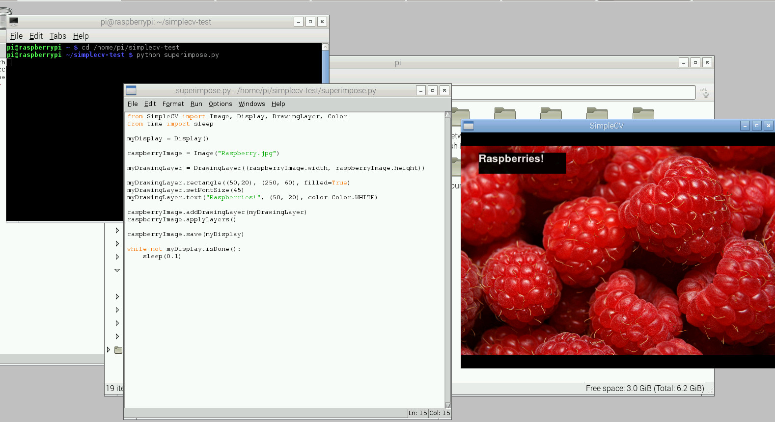Click the SimpleCV window icon in its title bar
Viewport: 775px width, 422px height.
[469, 126]
